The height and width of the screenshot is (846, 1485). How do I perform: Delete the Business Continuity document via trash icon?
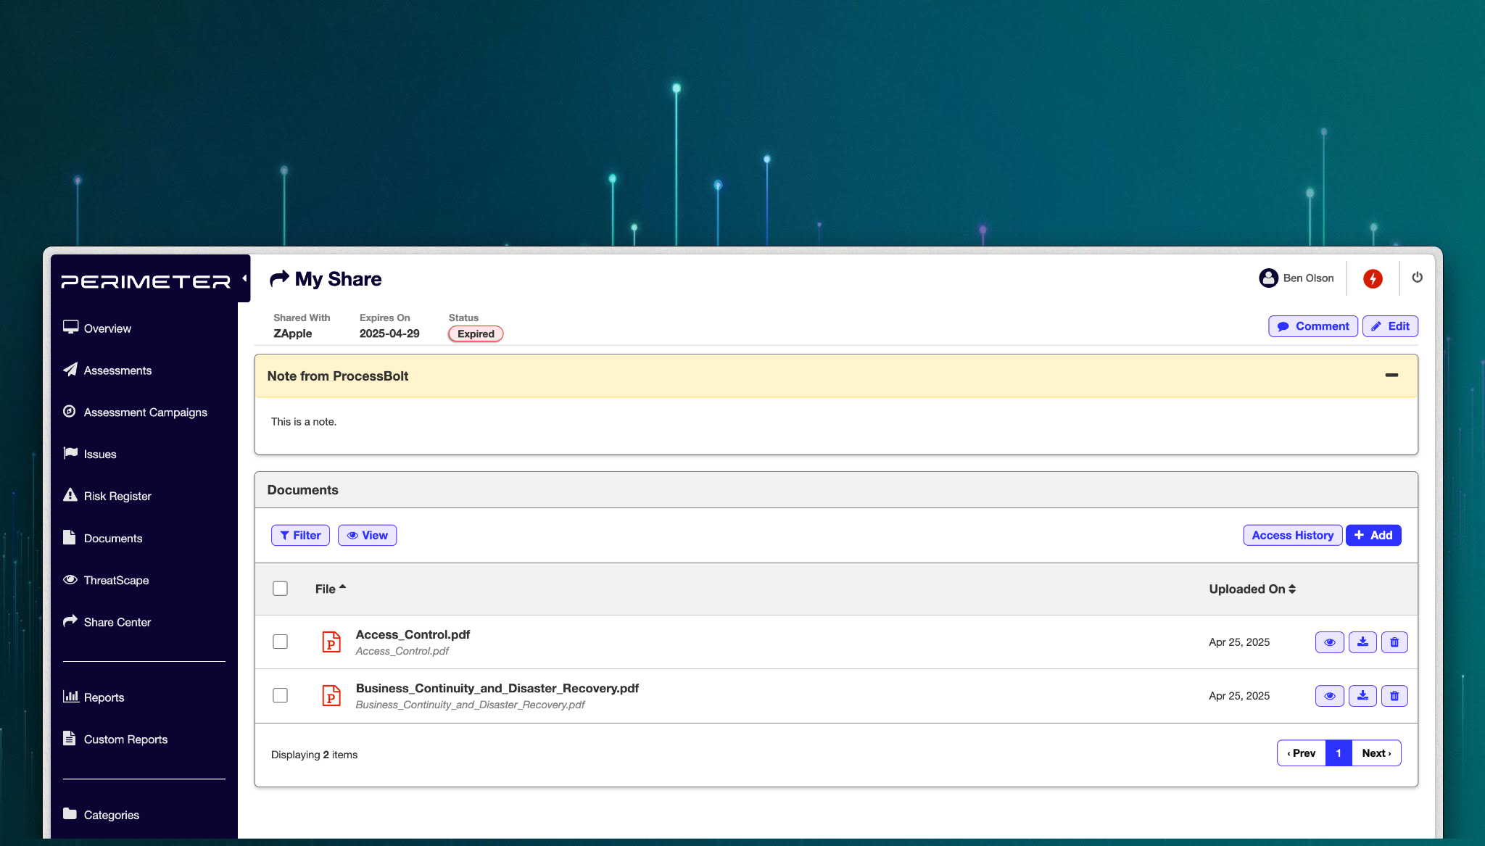1394,696
